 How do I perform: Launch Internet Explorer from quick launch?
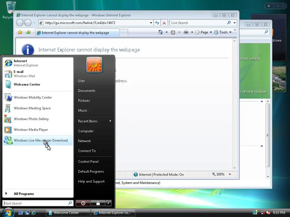click(34, 213)
